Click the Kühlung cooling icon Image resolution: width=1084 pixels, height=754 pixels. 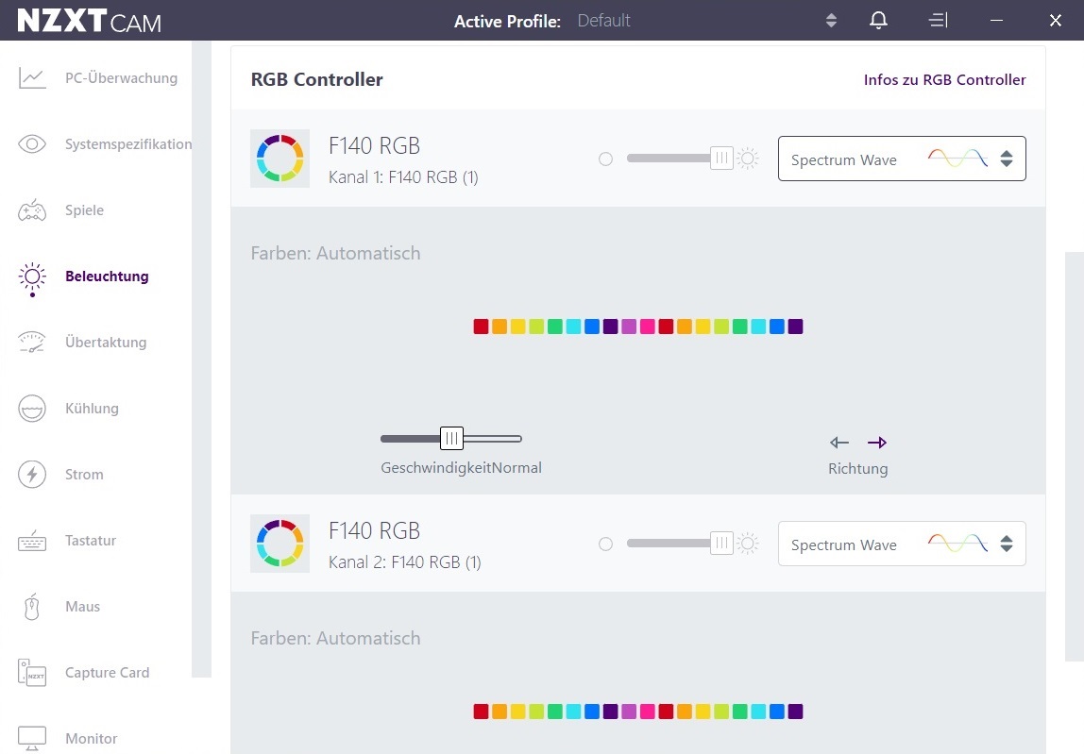[x=32, y=409]
